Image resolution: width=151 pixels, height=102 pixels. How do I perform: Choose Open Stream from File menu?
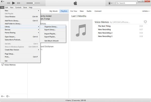pos(20,37)
